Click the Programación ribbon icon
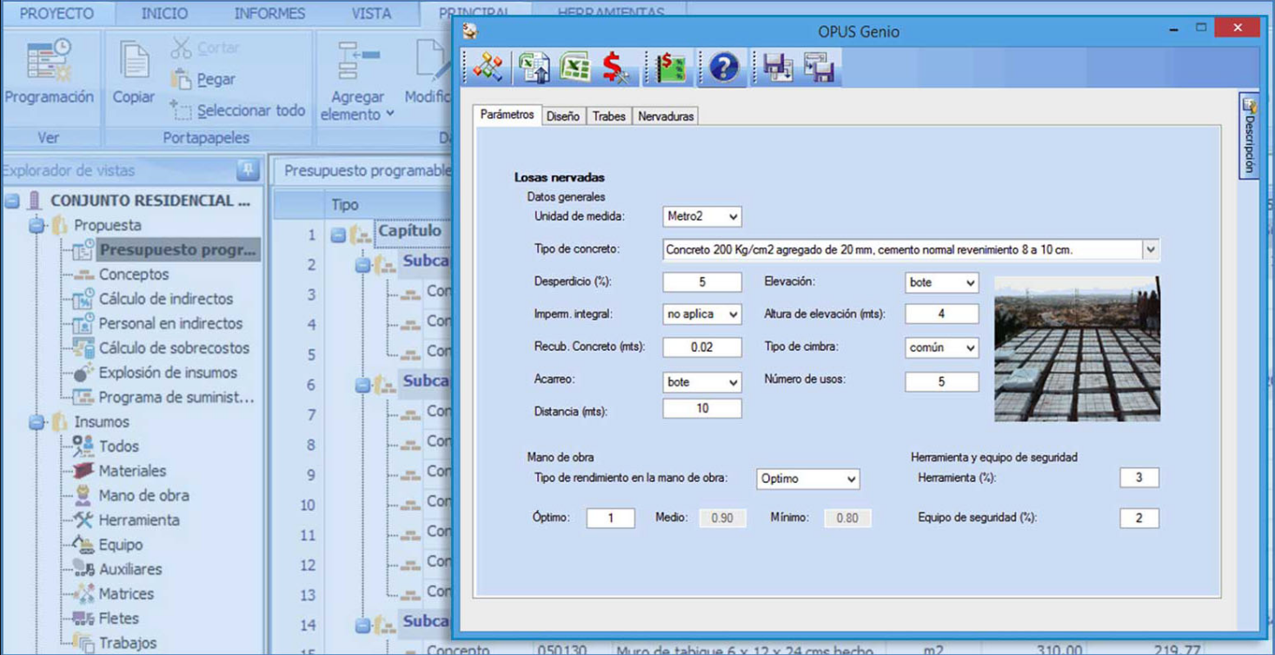 (49, 72)
